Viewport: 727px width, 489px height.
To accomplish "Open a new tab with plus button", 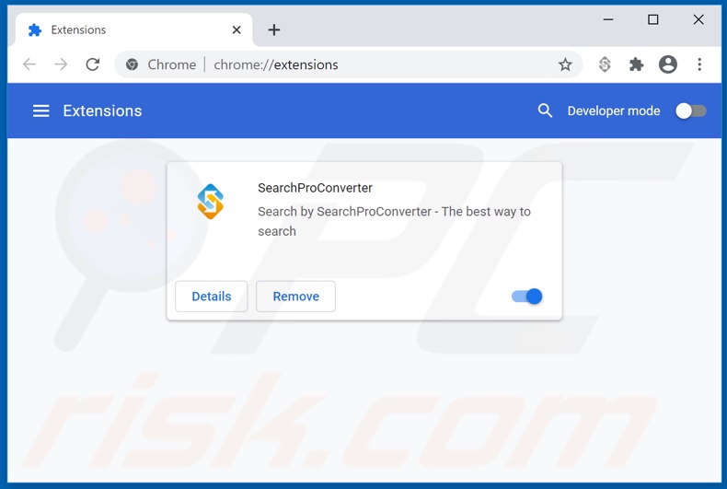I will [274, 29].
